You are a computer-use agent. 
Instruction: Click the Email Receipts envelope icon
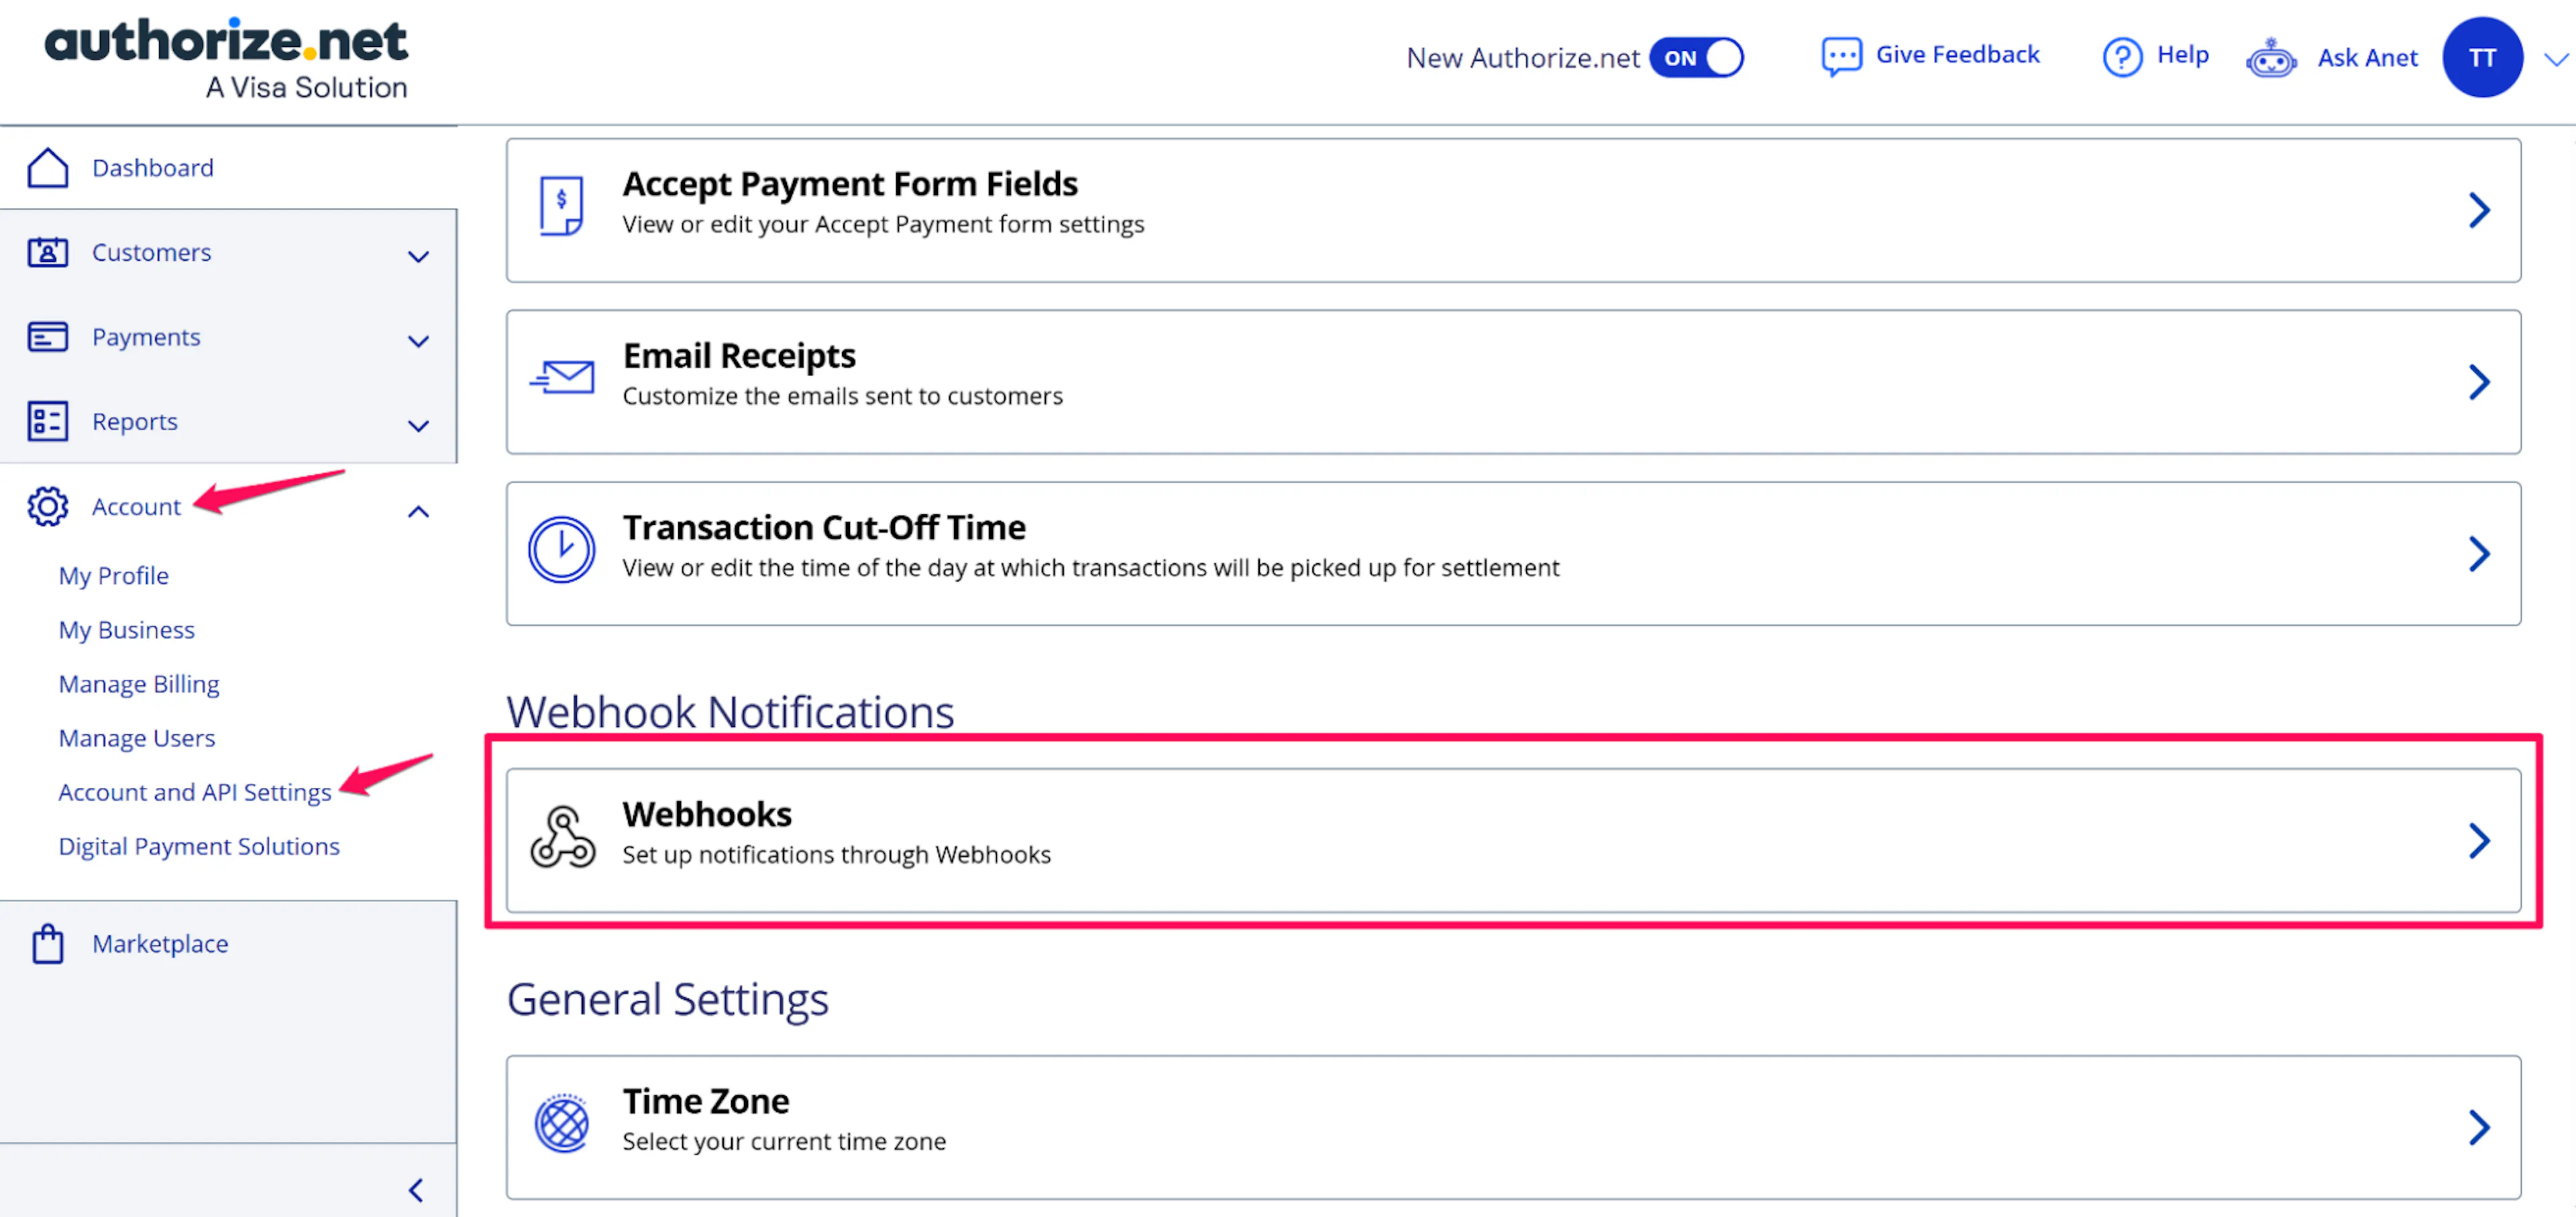click(562, 377)
